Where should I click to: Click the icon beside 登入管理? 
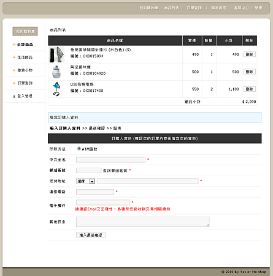pyautogui.click(x=14, y=96)
